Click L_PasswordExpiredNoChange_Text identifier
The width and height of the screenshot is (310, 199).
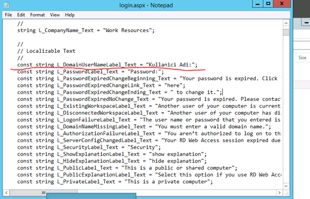tap(103, 99)
